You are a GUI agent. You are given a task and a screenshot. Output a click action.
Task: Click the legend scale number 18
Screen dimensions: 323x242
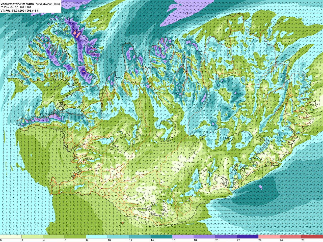click(195, 240)
